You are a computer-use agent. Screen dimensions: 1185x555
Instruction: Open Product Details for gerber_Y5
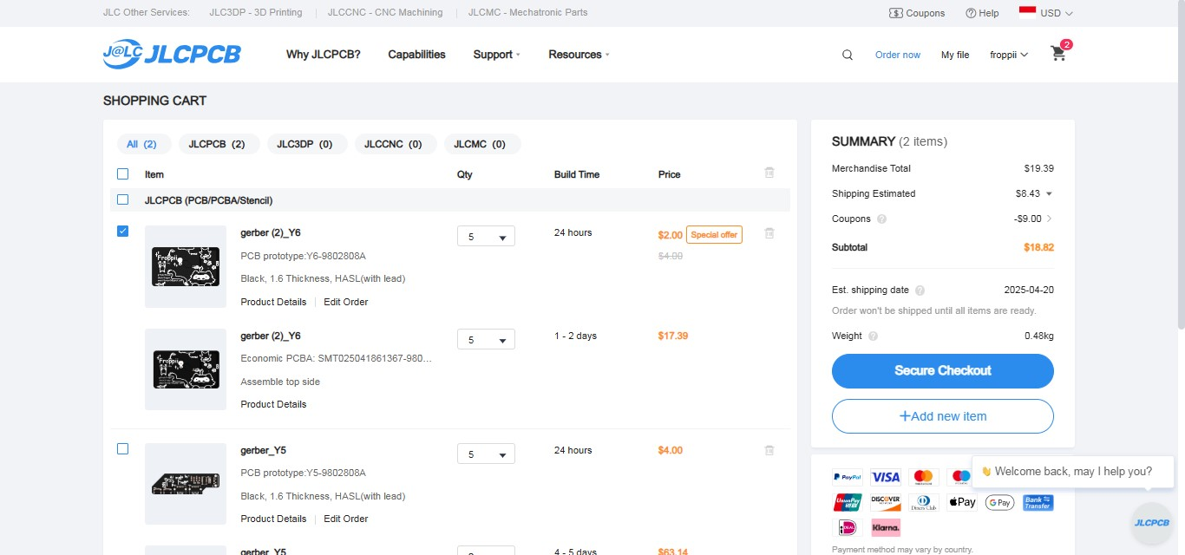coord(273,519)
